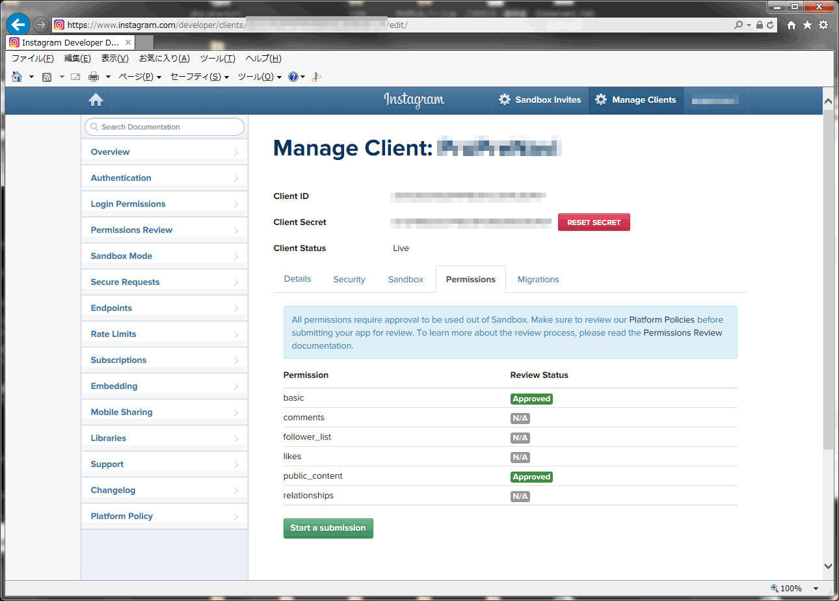Image resolution: width=839 pixels, height=601 pixels.
Task: Click the RESET SECRET button
Action: 594,222
